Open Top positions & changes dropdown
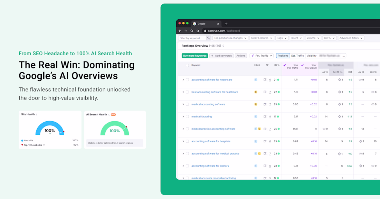The width and height of the screenshot is (380, 199). coord(230,38)
